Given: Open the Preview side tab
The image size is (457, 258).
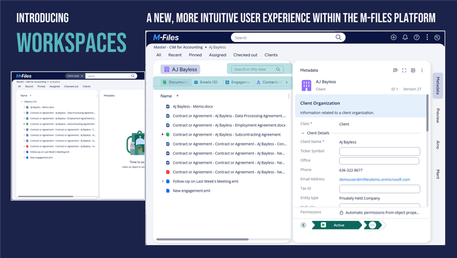Looking at the screenshot, I should [x=438, y=116].
